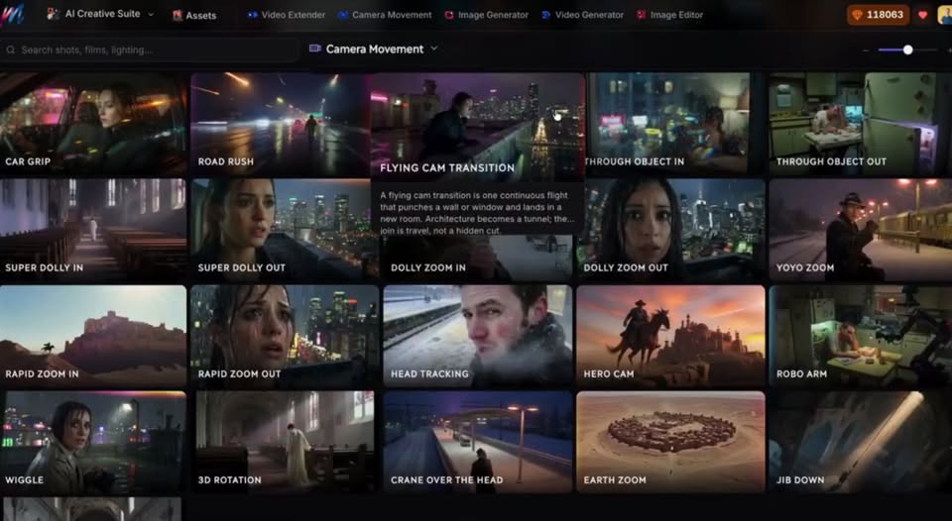This screenshot has width=952, height=521.
Task: Open the Assets section
Action: [x=193, y=15]
